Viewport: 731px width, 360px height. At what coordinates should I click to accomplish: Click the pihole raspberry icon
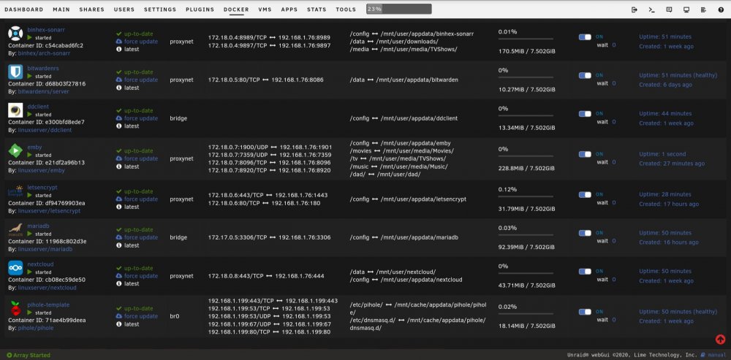click(15, 308)
